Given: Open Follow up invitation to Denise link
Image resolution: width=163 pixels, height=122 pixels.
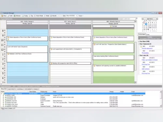Looking at the screenshot, I should pos(150,60).
